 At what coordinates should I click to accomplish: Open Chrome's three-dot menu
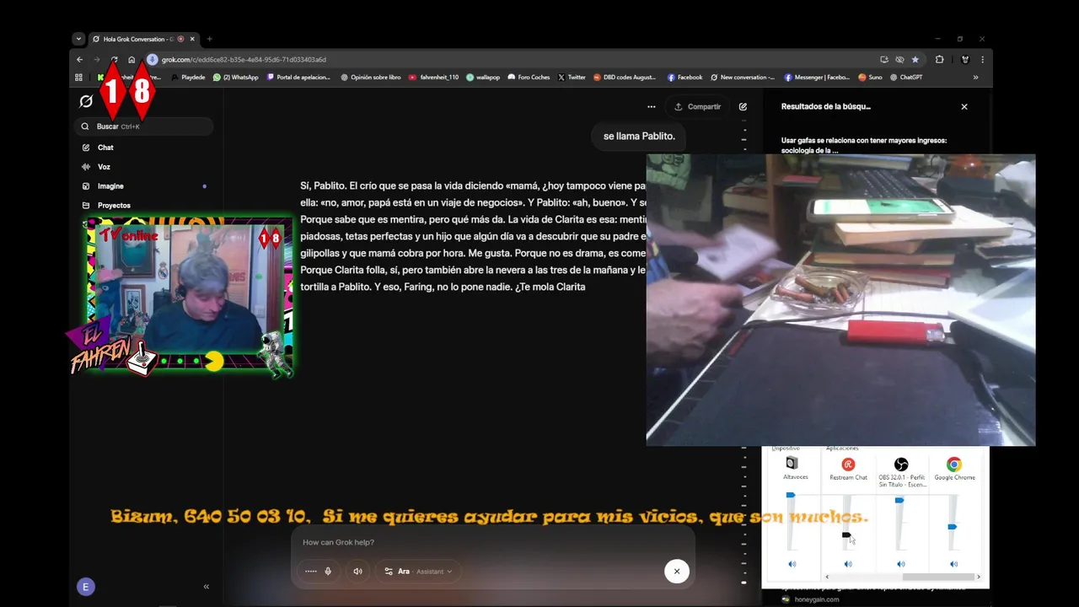pyautogui.click(x=982, y=60)
